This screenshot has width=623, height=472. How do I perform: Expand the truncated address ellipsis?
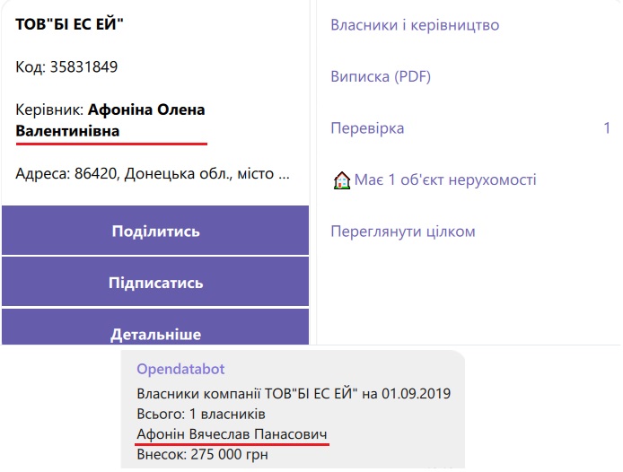coord(284,173)
